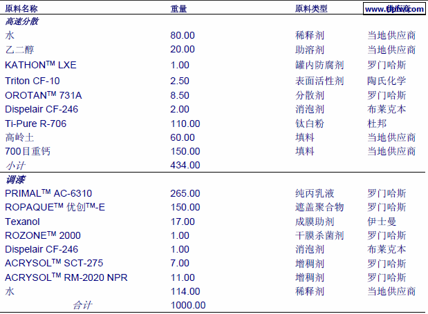
Task: Select the Ti-Pure R-706 material
Action: pyautogui.click(x=37, y=123)
